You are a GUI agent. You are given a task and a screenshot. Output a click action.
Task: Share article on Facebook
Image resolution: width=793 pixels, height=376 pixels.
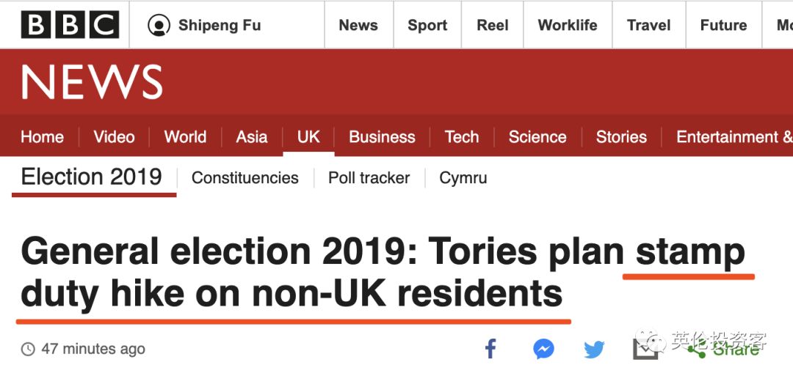pyautogui.click(x=490, y=349)
